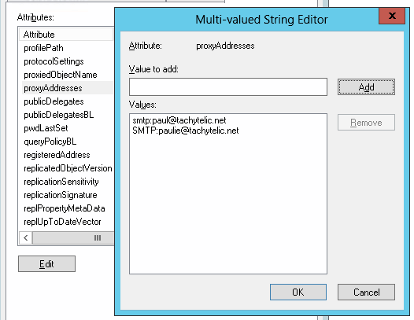Click the Add button
Viewport: 414px width, 320px height.
pyautogui.click(x=366, y=86)
